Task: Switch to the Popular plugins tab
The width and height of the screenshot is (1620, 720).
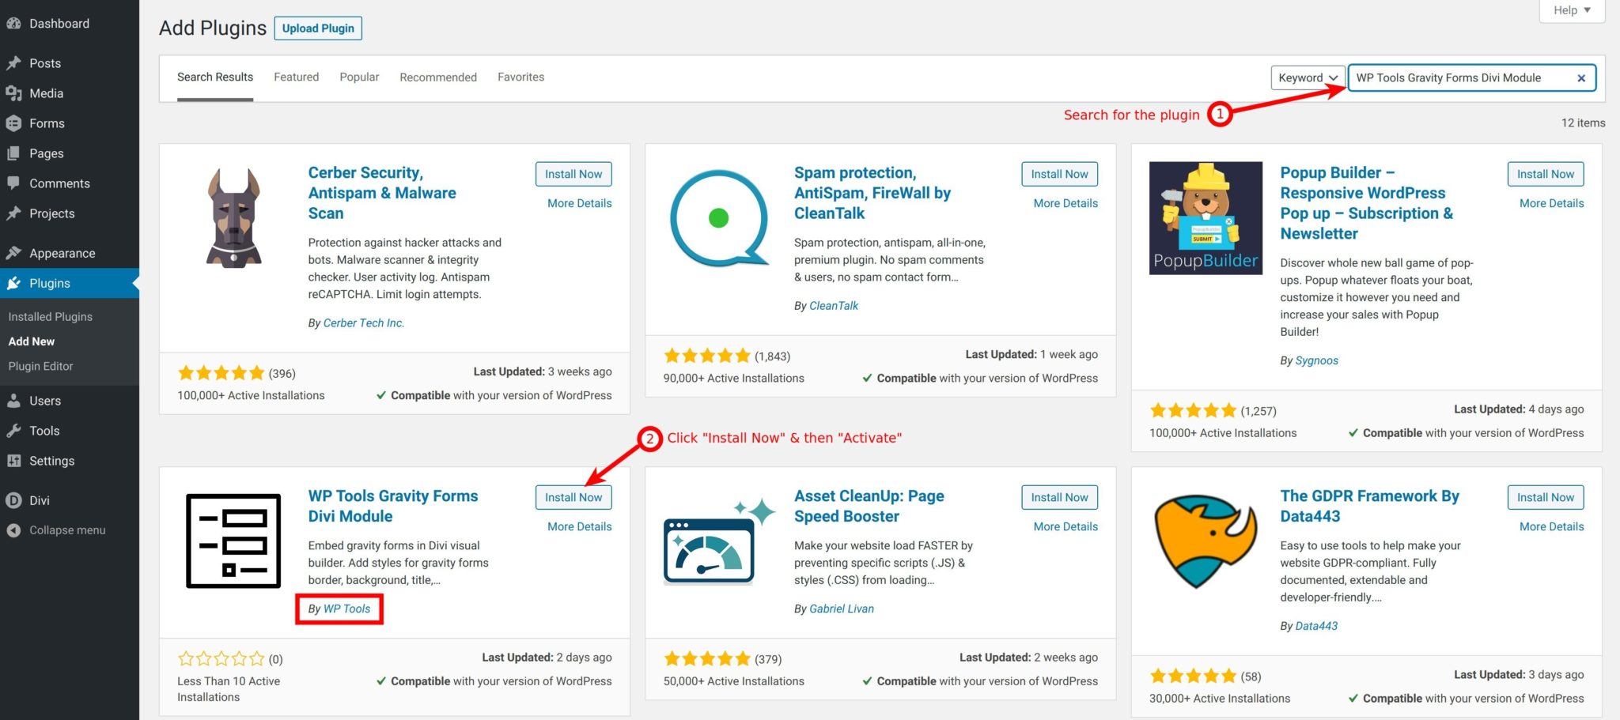Action: (359, 77)
